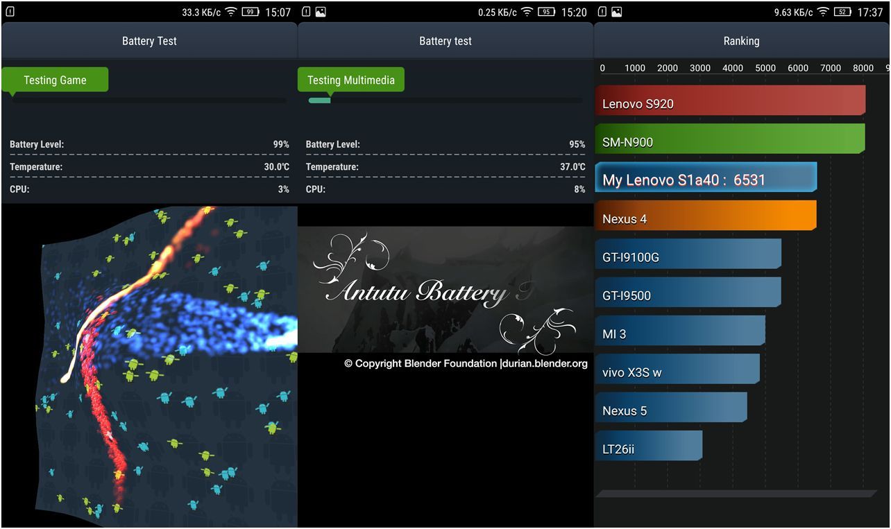Tap the Wi-Fi icon beside 0.25 КБ/с
891x529 pixels.
[x=527, y=12]
